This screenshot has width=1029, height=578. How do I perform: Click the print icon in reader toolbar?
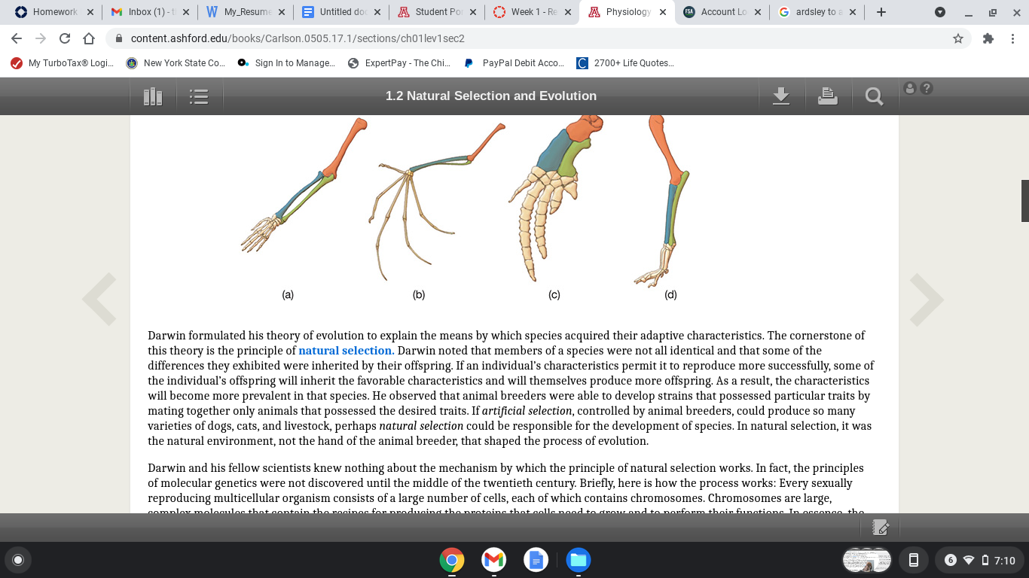click(828, 96)
